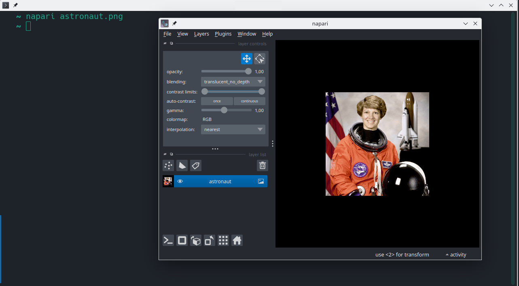
Task: Click the RGB colormap label
Action: point(207,119)
